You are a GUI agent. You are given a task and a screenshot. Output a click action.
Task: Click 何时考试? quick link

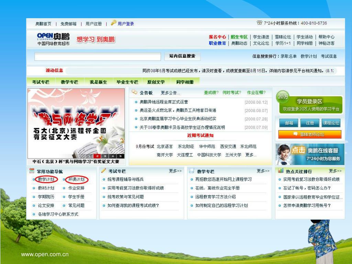(232, 92)
